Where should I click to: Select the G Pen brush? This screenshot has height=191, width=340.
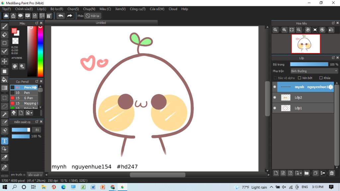[x=24, y=98]
